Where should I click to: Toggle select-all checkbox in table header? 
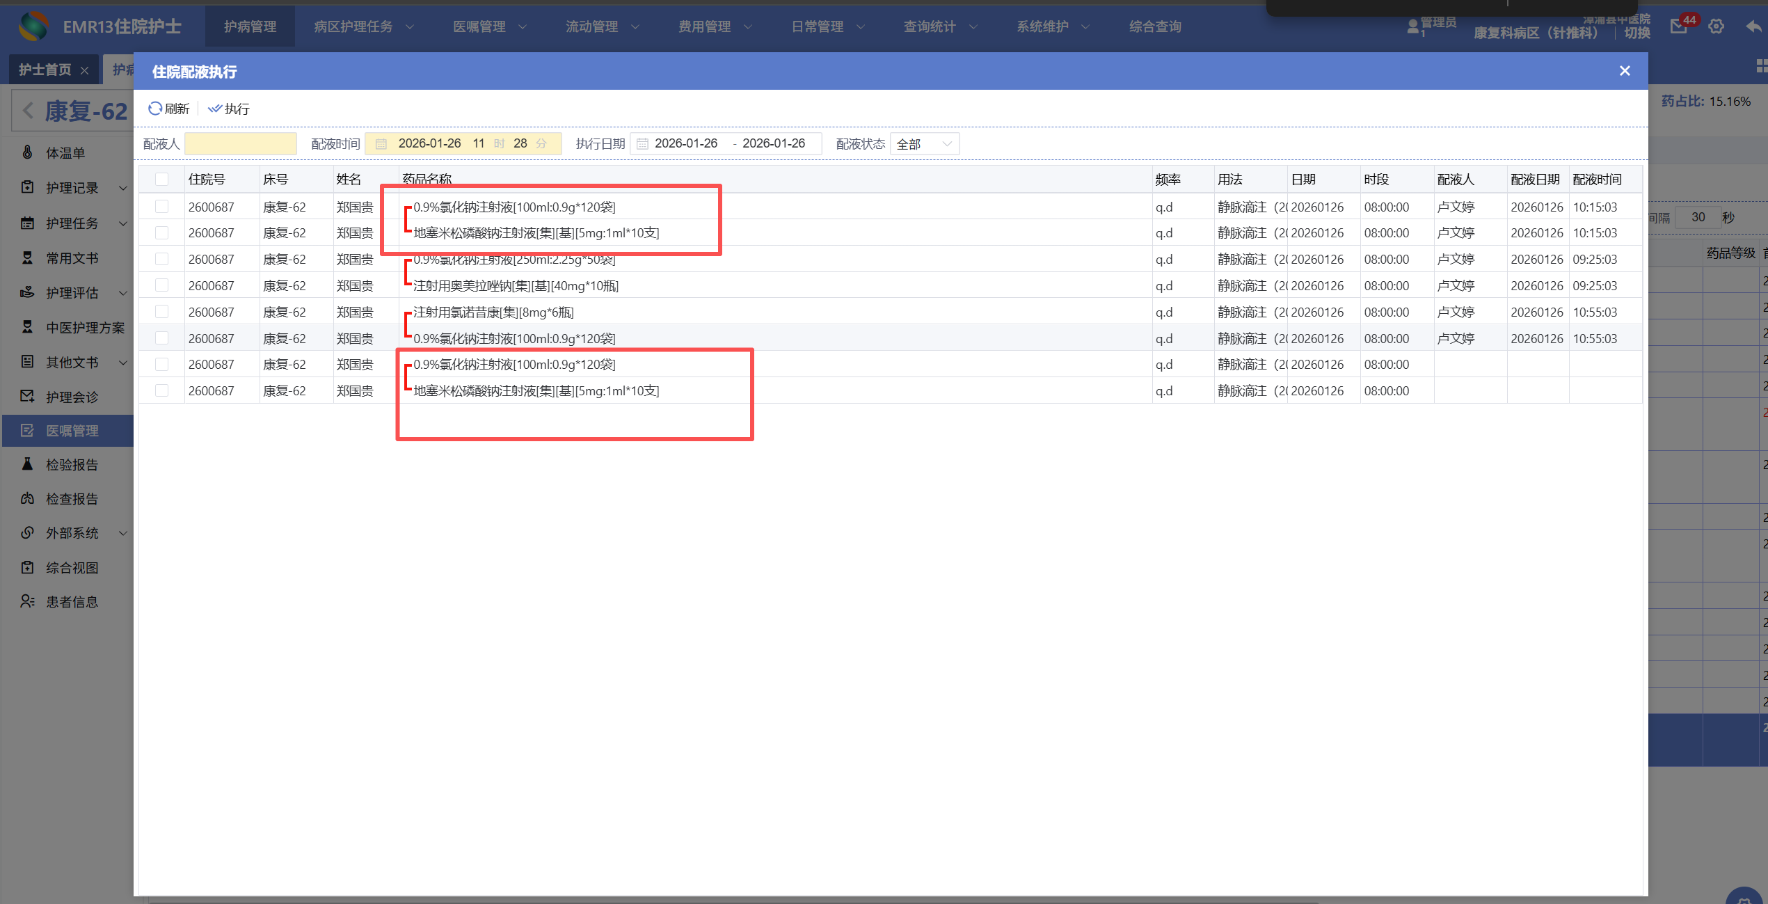click(x=161, y=180)
